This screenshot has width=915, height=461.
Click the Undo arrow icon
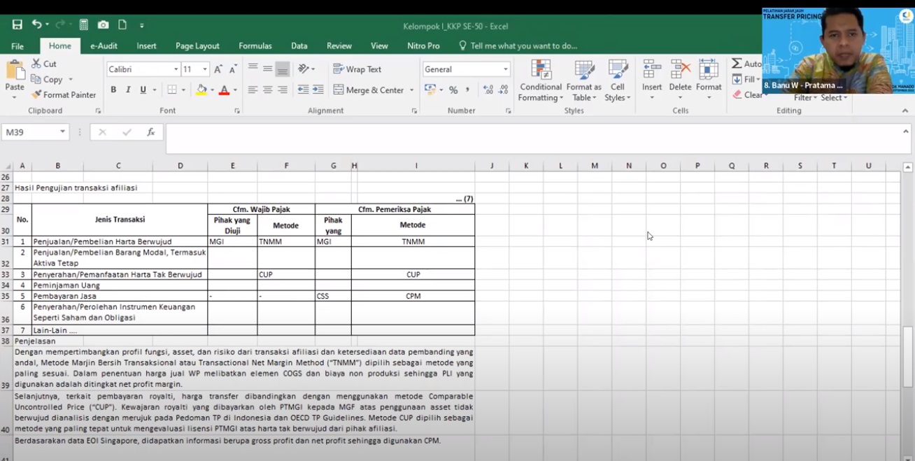(36, 25)
